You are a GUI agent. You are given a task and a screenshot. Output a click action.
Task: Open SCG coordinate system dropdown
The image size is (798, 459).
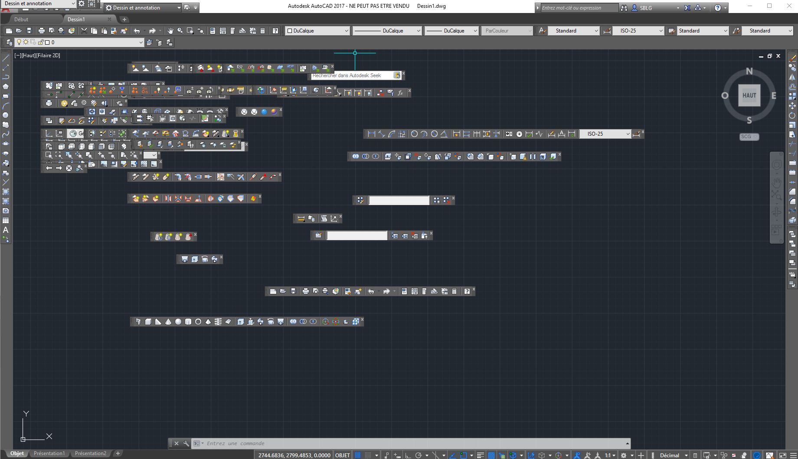(749, 137)
